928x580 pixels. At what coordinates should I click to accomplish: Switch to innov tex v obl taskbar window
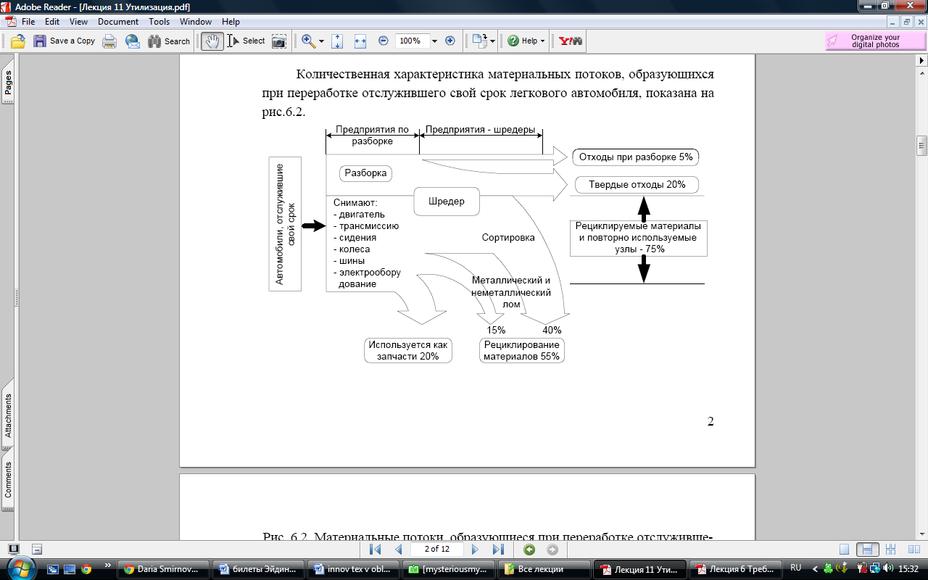click(x=354, y=569)
